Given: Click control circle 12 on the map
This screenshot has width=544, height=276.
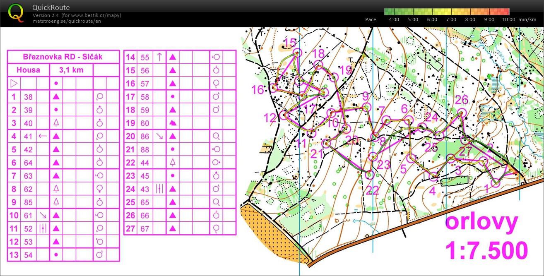Looking at the screenshot, I should 284,115.
